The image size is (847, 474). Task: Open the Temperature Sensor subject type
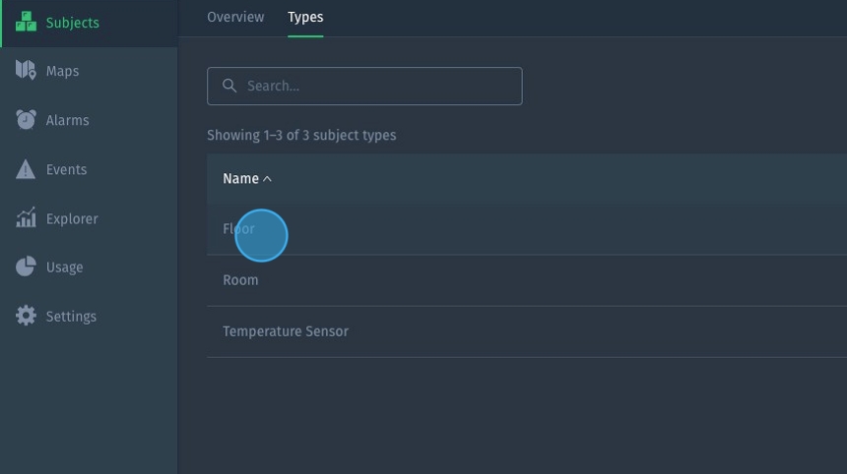(286, 331)
